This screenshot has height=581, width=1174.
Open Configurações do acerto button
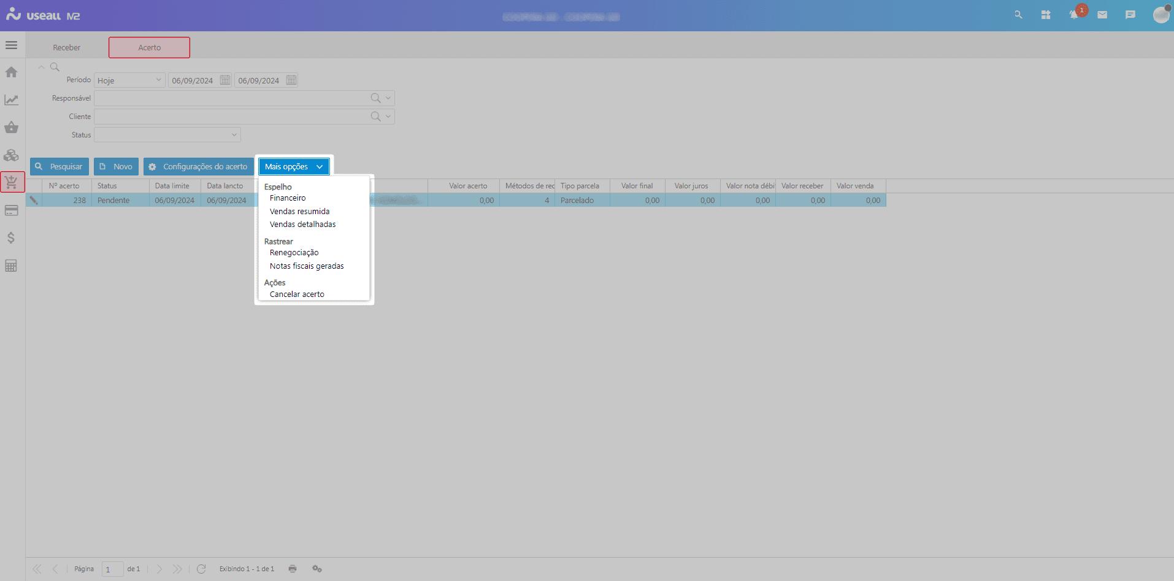point(198,167)
